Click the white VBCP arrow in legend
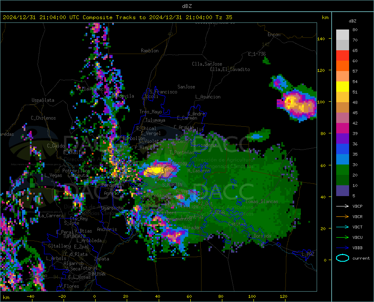Image resolution: width=374 pixels, height=302 pixels. pos(342,206)
